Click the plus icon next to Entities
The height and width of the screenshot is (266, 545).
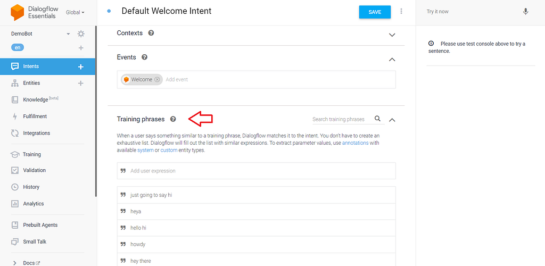click(x=81, y=83)
